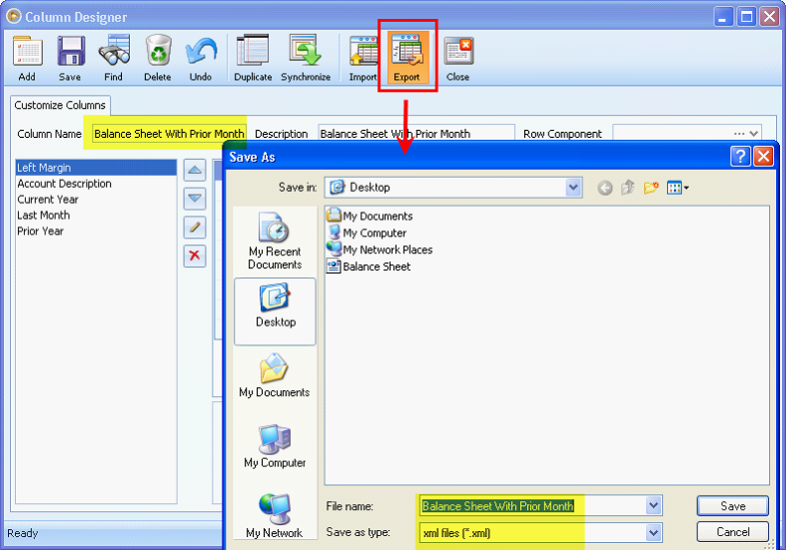Click the Close toolbar icon in Column Designer
787x551 pixels.
tap(458, 58)
